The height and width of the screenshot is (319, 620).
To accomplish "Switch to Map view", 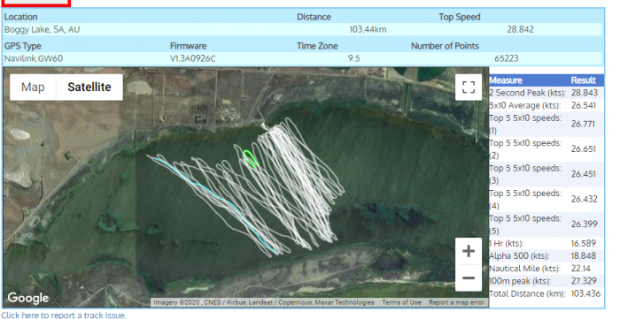I will pyautogui.click(x=33, y=87).
